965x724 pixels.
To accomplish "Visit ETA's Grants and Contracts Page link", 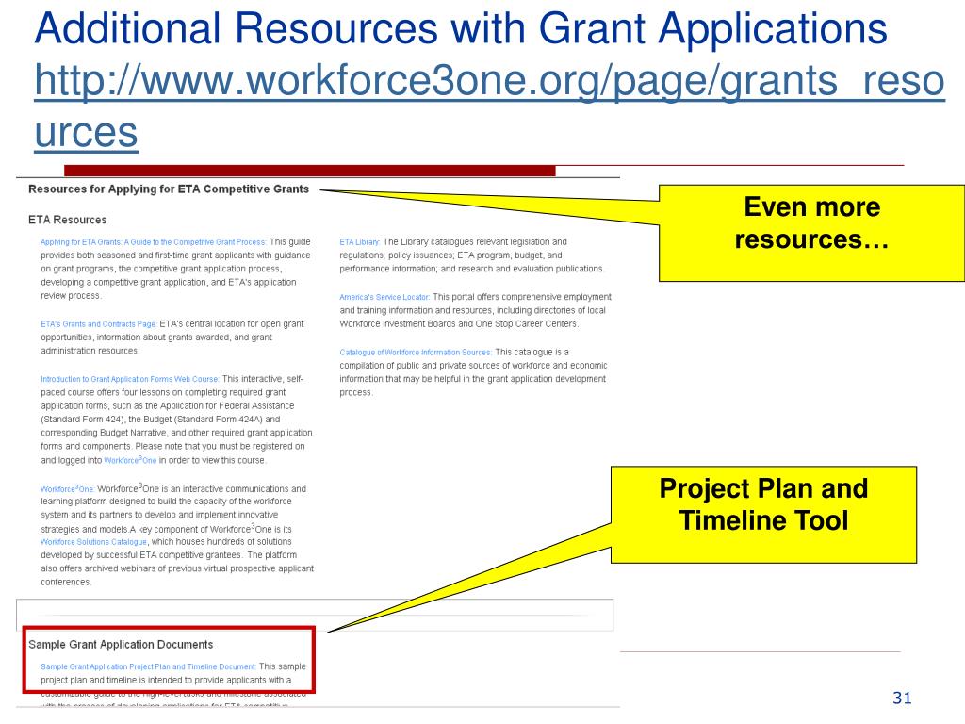I will pyautogui.click(x=98, y=324).
